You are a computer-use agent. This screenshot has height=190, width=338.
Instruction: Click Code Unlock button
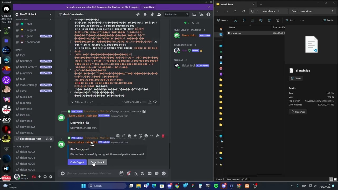tap(97, 162)
